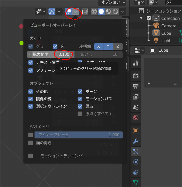
Task: Toggle the Z axis button
Action: tap(118, 46)
